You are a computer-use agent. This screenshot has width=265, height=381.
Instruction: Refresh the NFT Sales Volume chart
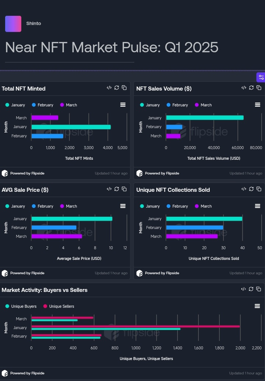click(x=251, y=88)
